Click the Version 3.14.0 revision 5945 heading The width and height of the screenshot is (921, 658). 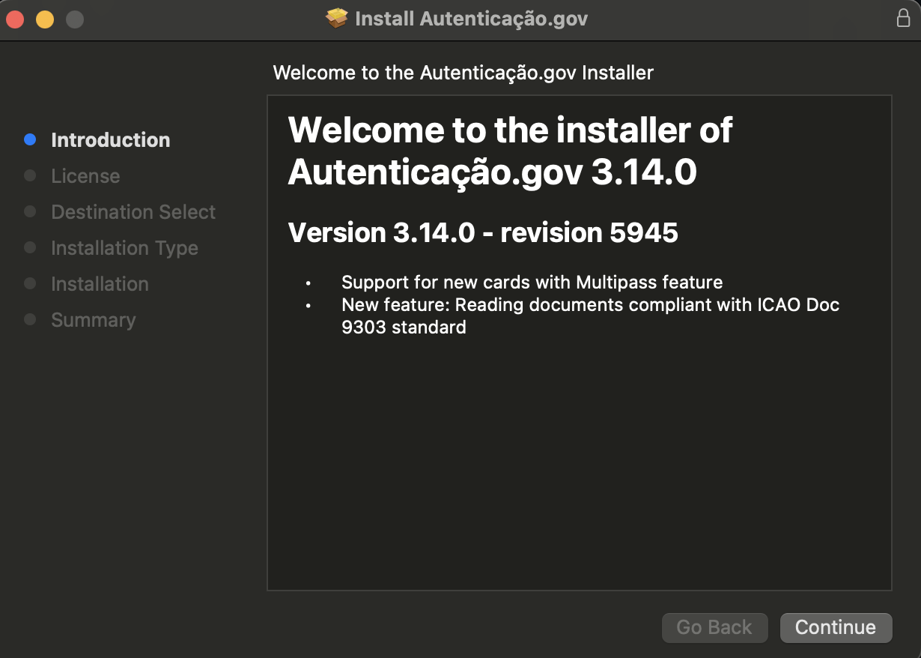[483, 232]
